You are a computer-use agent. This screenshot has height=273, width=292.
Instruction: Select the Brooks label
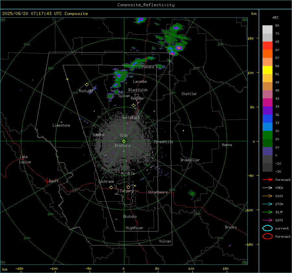tap(231, 227)
